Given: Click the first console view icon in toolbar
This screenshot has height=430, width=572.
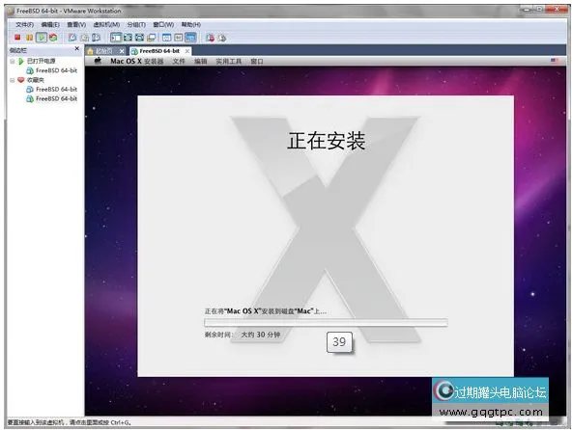Looking at the screenshot, I should [x=167, y=38].
